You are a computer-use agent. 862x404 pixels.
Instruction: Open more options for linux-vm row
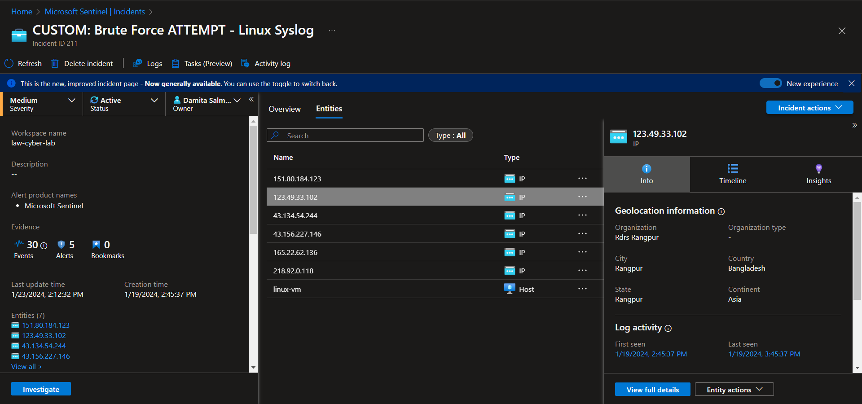pos(582,289)
